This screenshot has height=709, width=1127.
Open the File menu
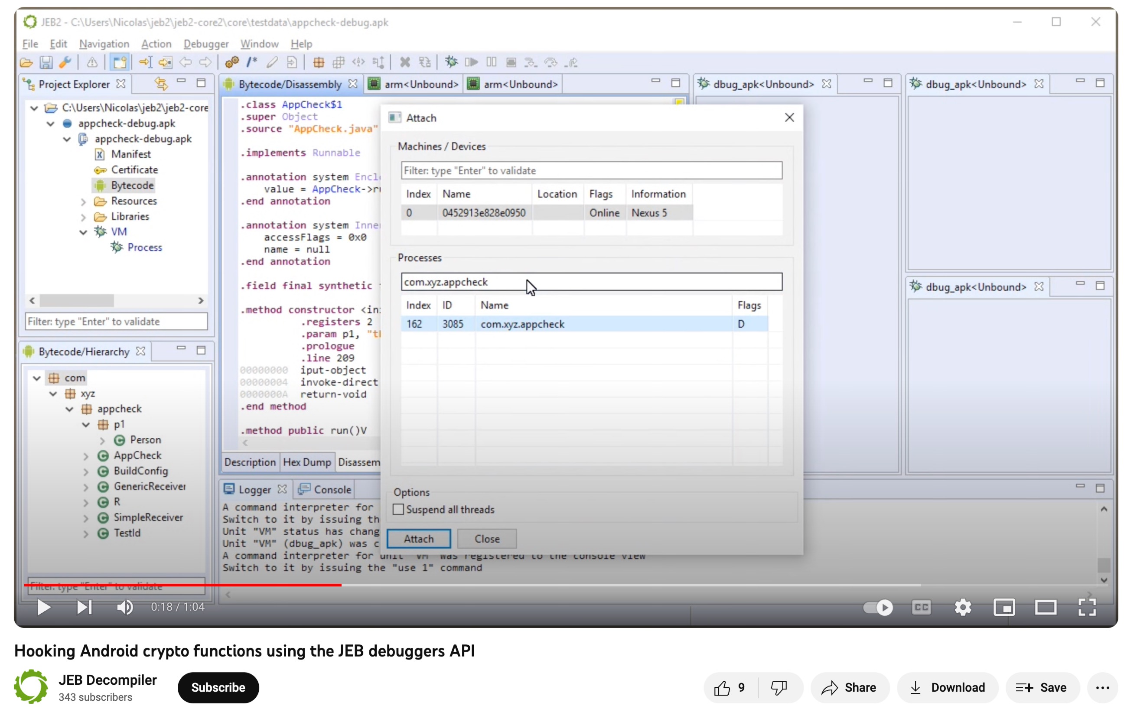tap(30, 43)
